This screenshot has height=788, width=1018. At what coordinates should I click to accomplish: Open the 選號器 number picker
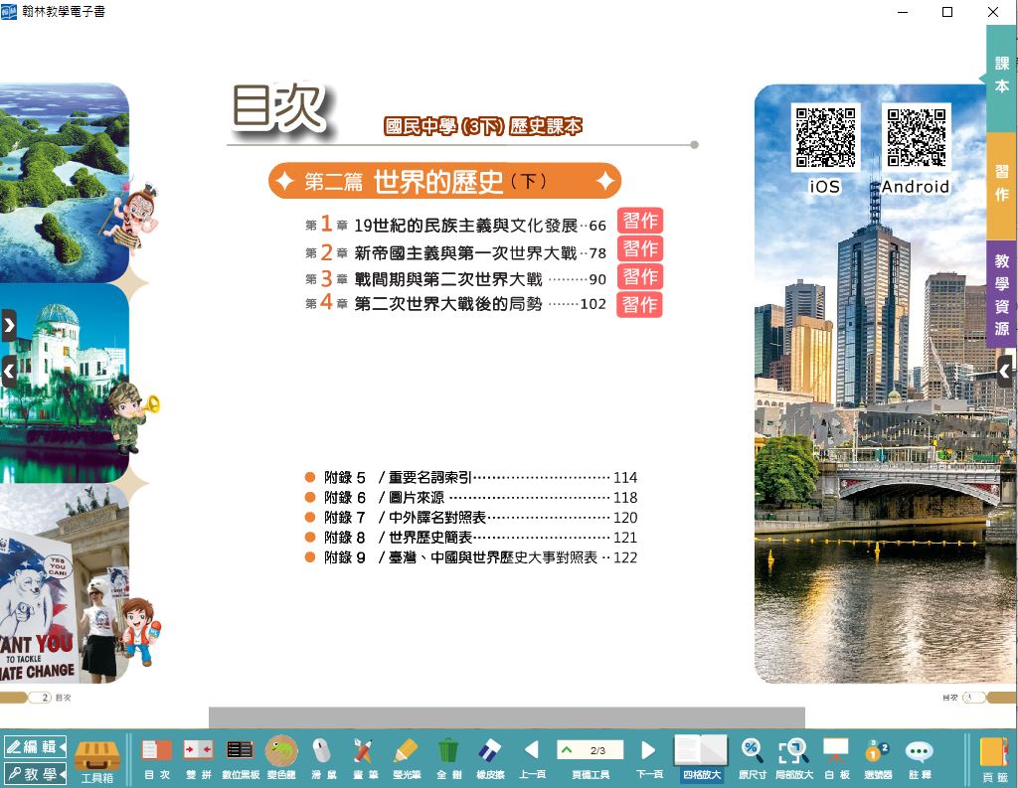coord(877,756)
